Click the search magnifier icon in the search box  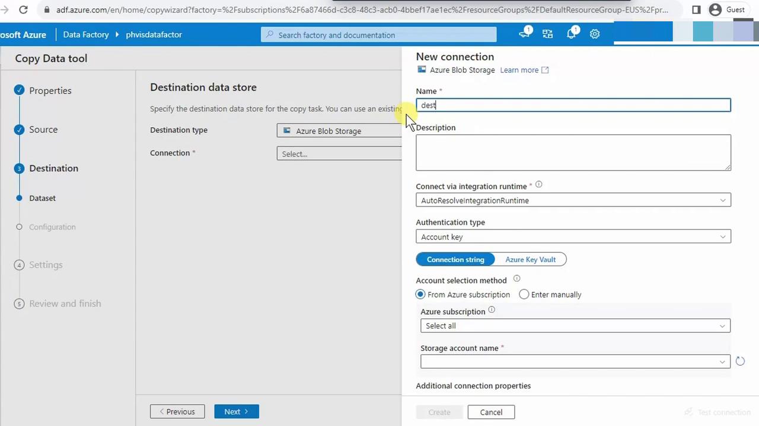click(x=270, y=35)
